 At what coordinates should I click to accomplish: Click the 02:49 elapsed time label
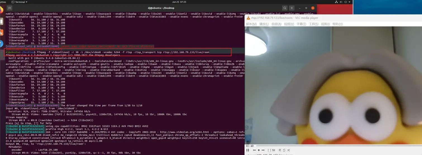250,146
